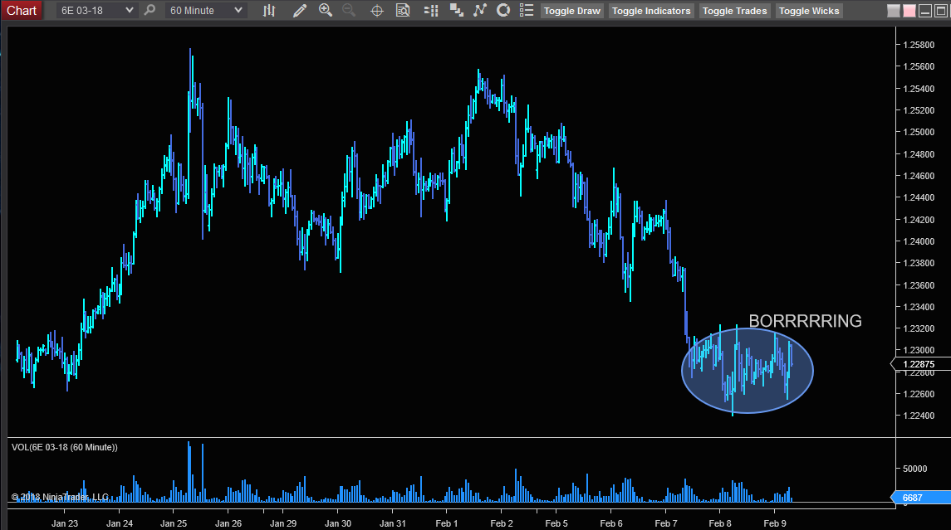Click the 1.22400 price axis label
This screenshot has width=951, height=530.
point(919,416)
